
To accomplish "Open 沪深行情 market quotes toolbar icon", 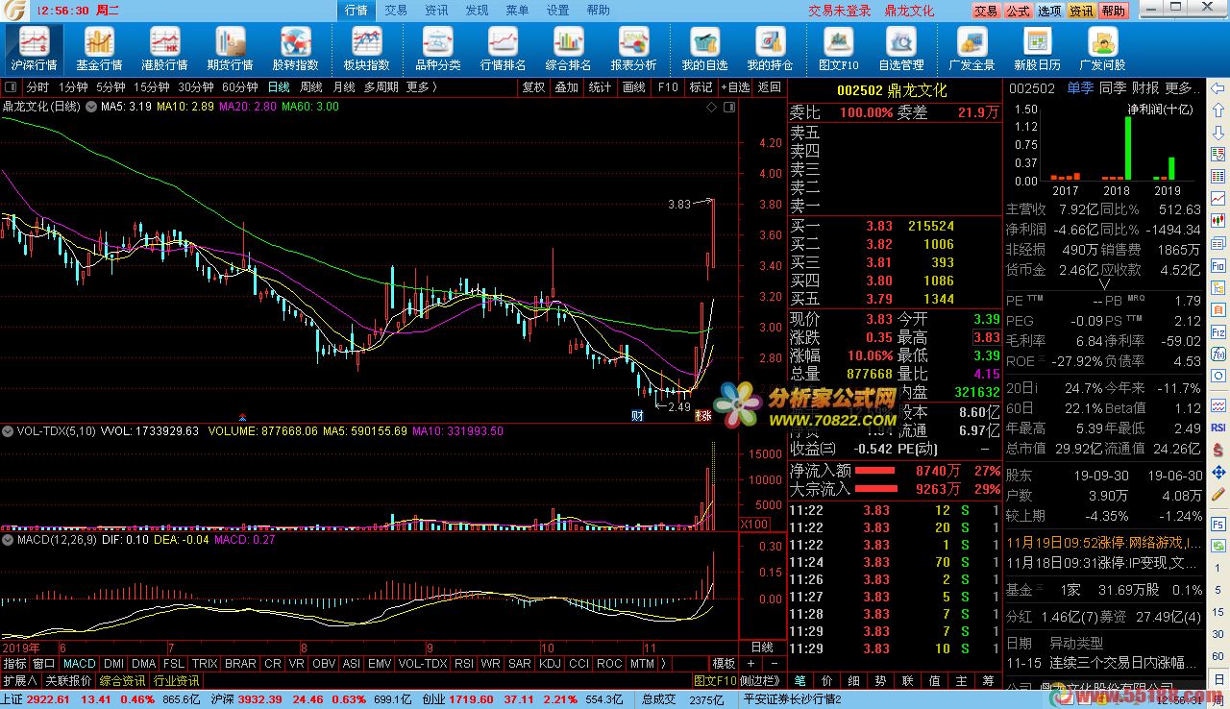I will coord(34,49).
